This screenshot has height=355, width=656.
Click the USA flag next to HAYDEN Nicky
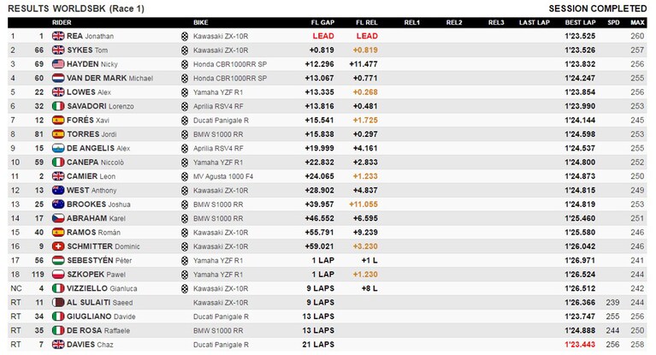coord(58,64)
